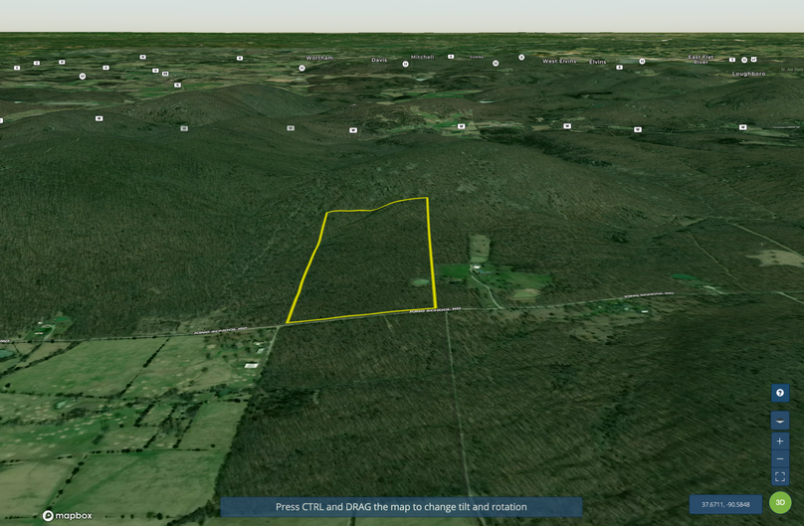Click the compass reset bearing button
804x526 pixels.
780,422
